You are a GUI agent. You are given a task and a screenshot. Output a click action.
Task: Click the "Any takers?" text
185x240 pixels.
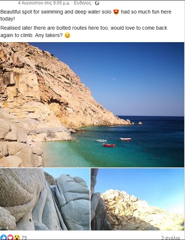(x=49, y=35)
